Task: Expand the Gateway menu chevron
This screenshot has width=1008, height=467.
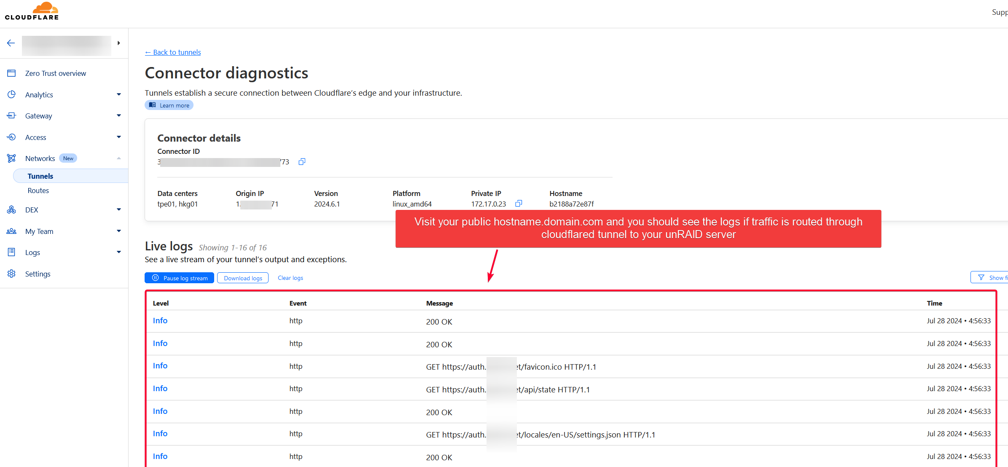Action: click(119, 115)
